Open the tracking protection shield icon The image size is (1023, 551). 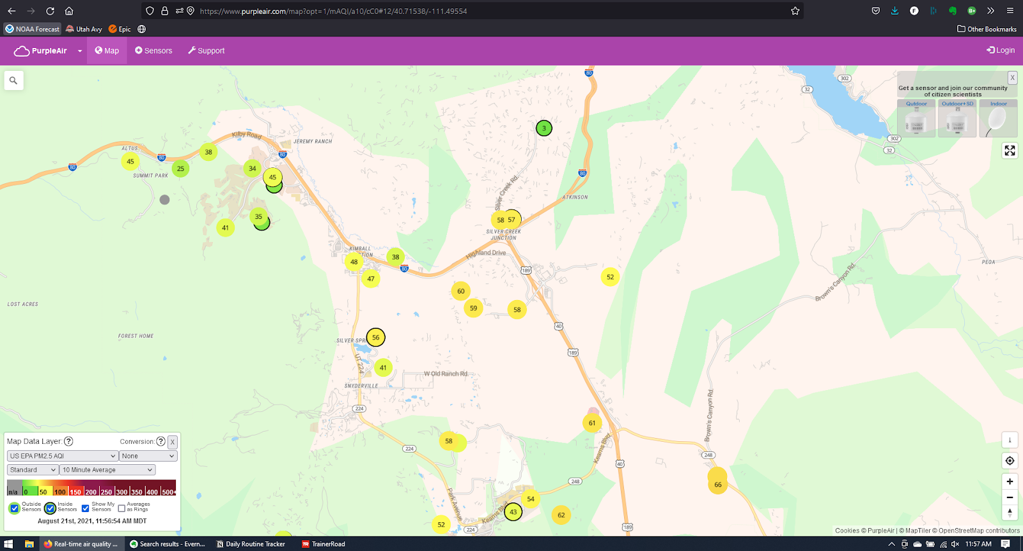(150, 11)
